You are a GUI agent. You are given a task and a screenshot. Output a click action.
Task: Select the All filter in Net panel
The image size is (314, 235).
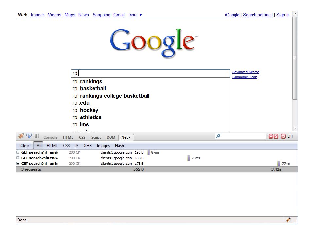(38, 146)
